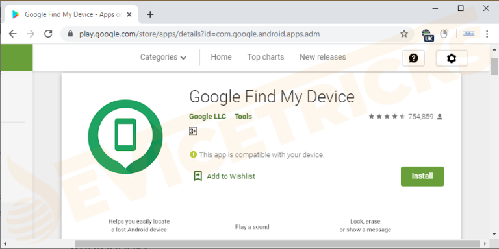Click the Find My Device app icon
The height and width of the screenshot is (249, 499).
(x=125, y=137)
